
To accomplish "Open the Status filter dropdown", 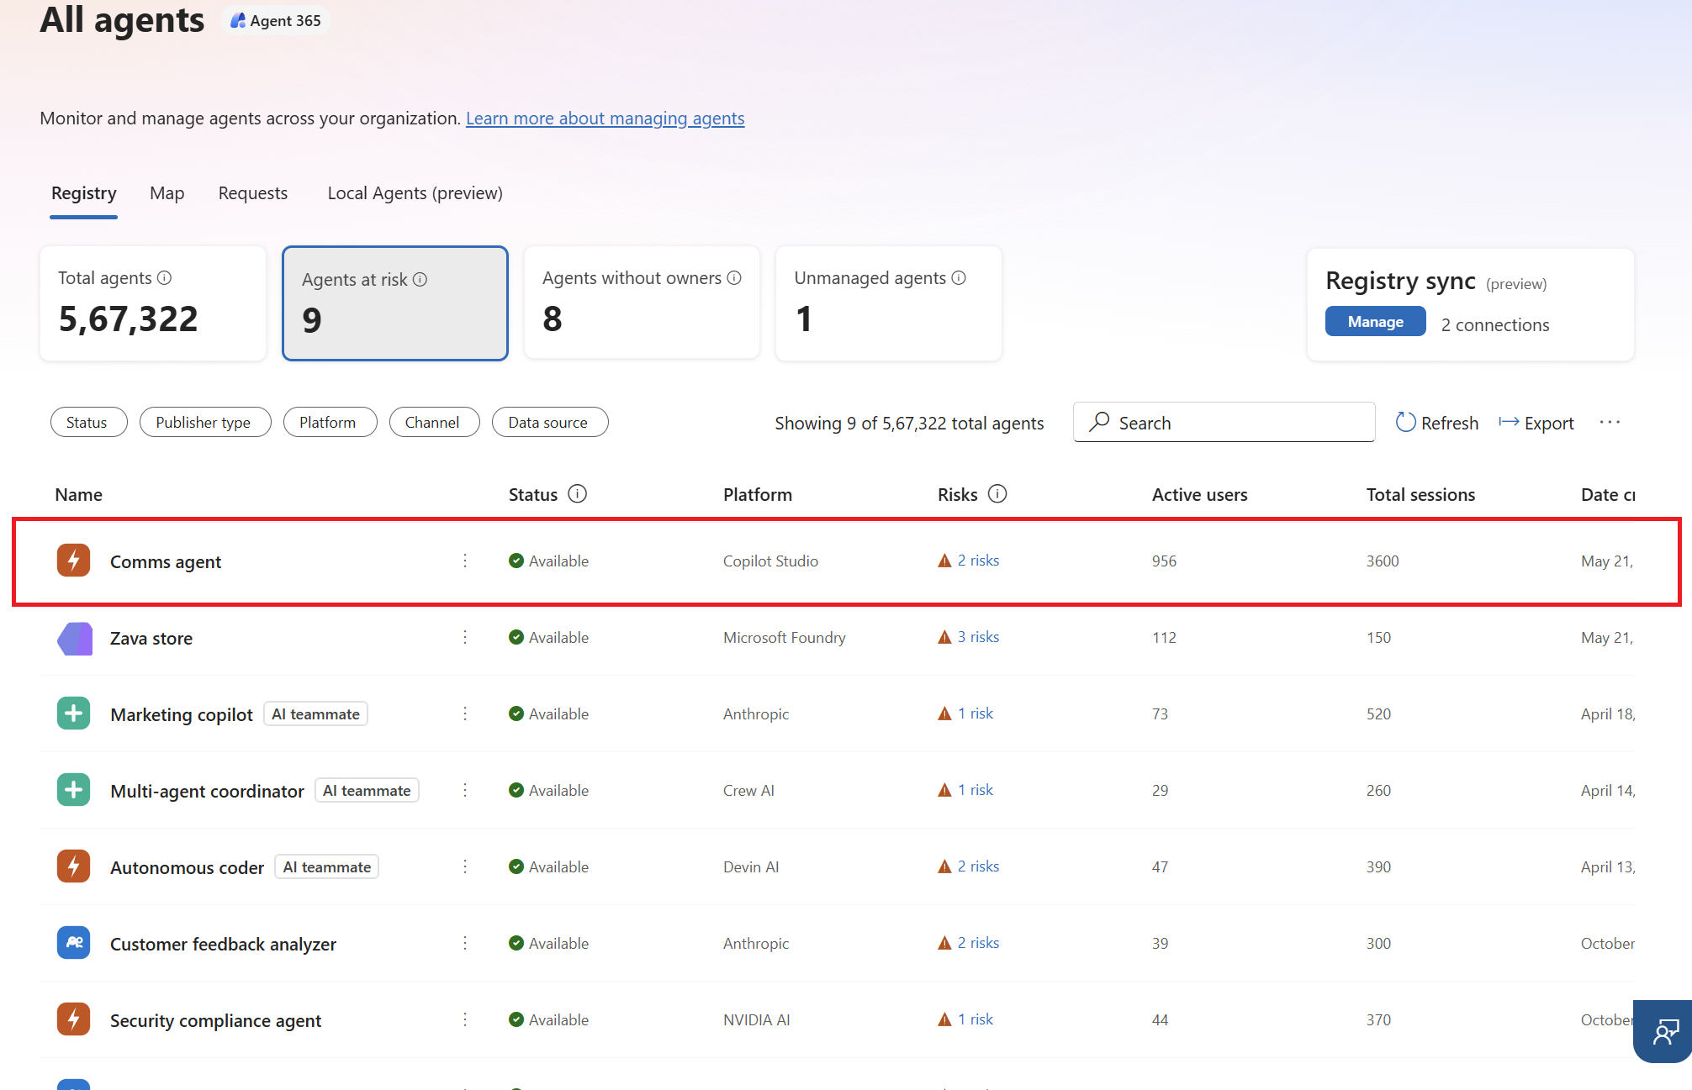I will coord(88,422).
